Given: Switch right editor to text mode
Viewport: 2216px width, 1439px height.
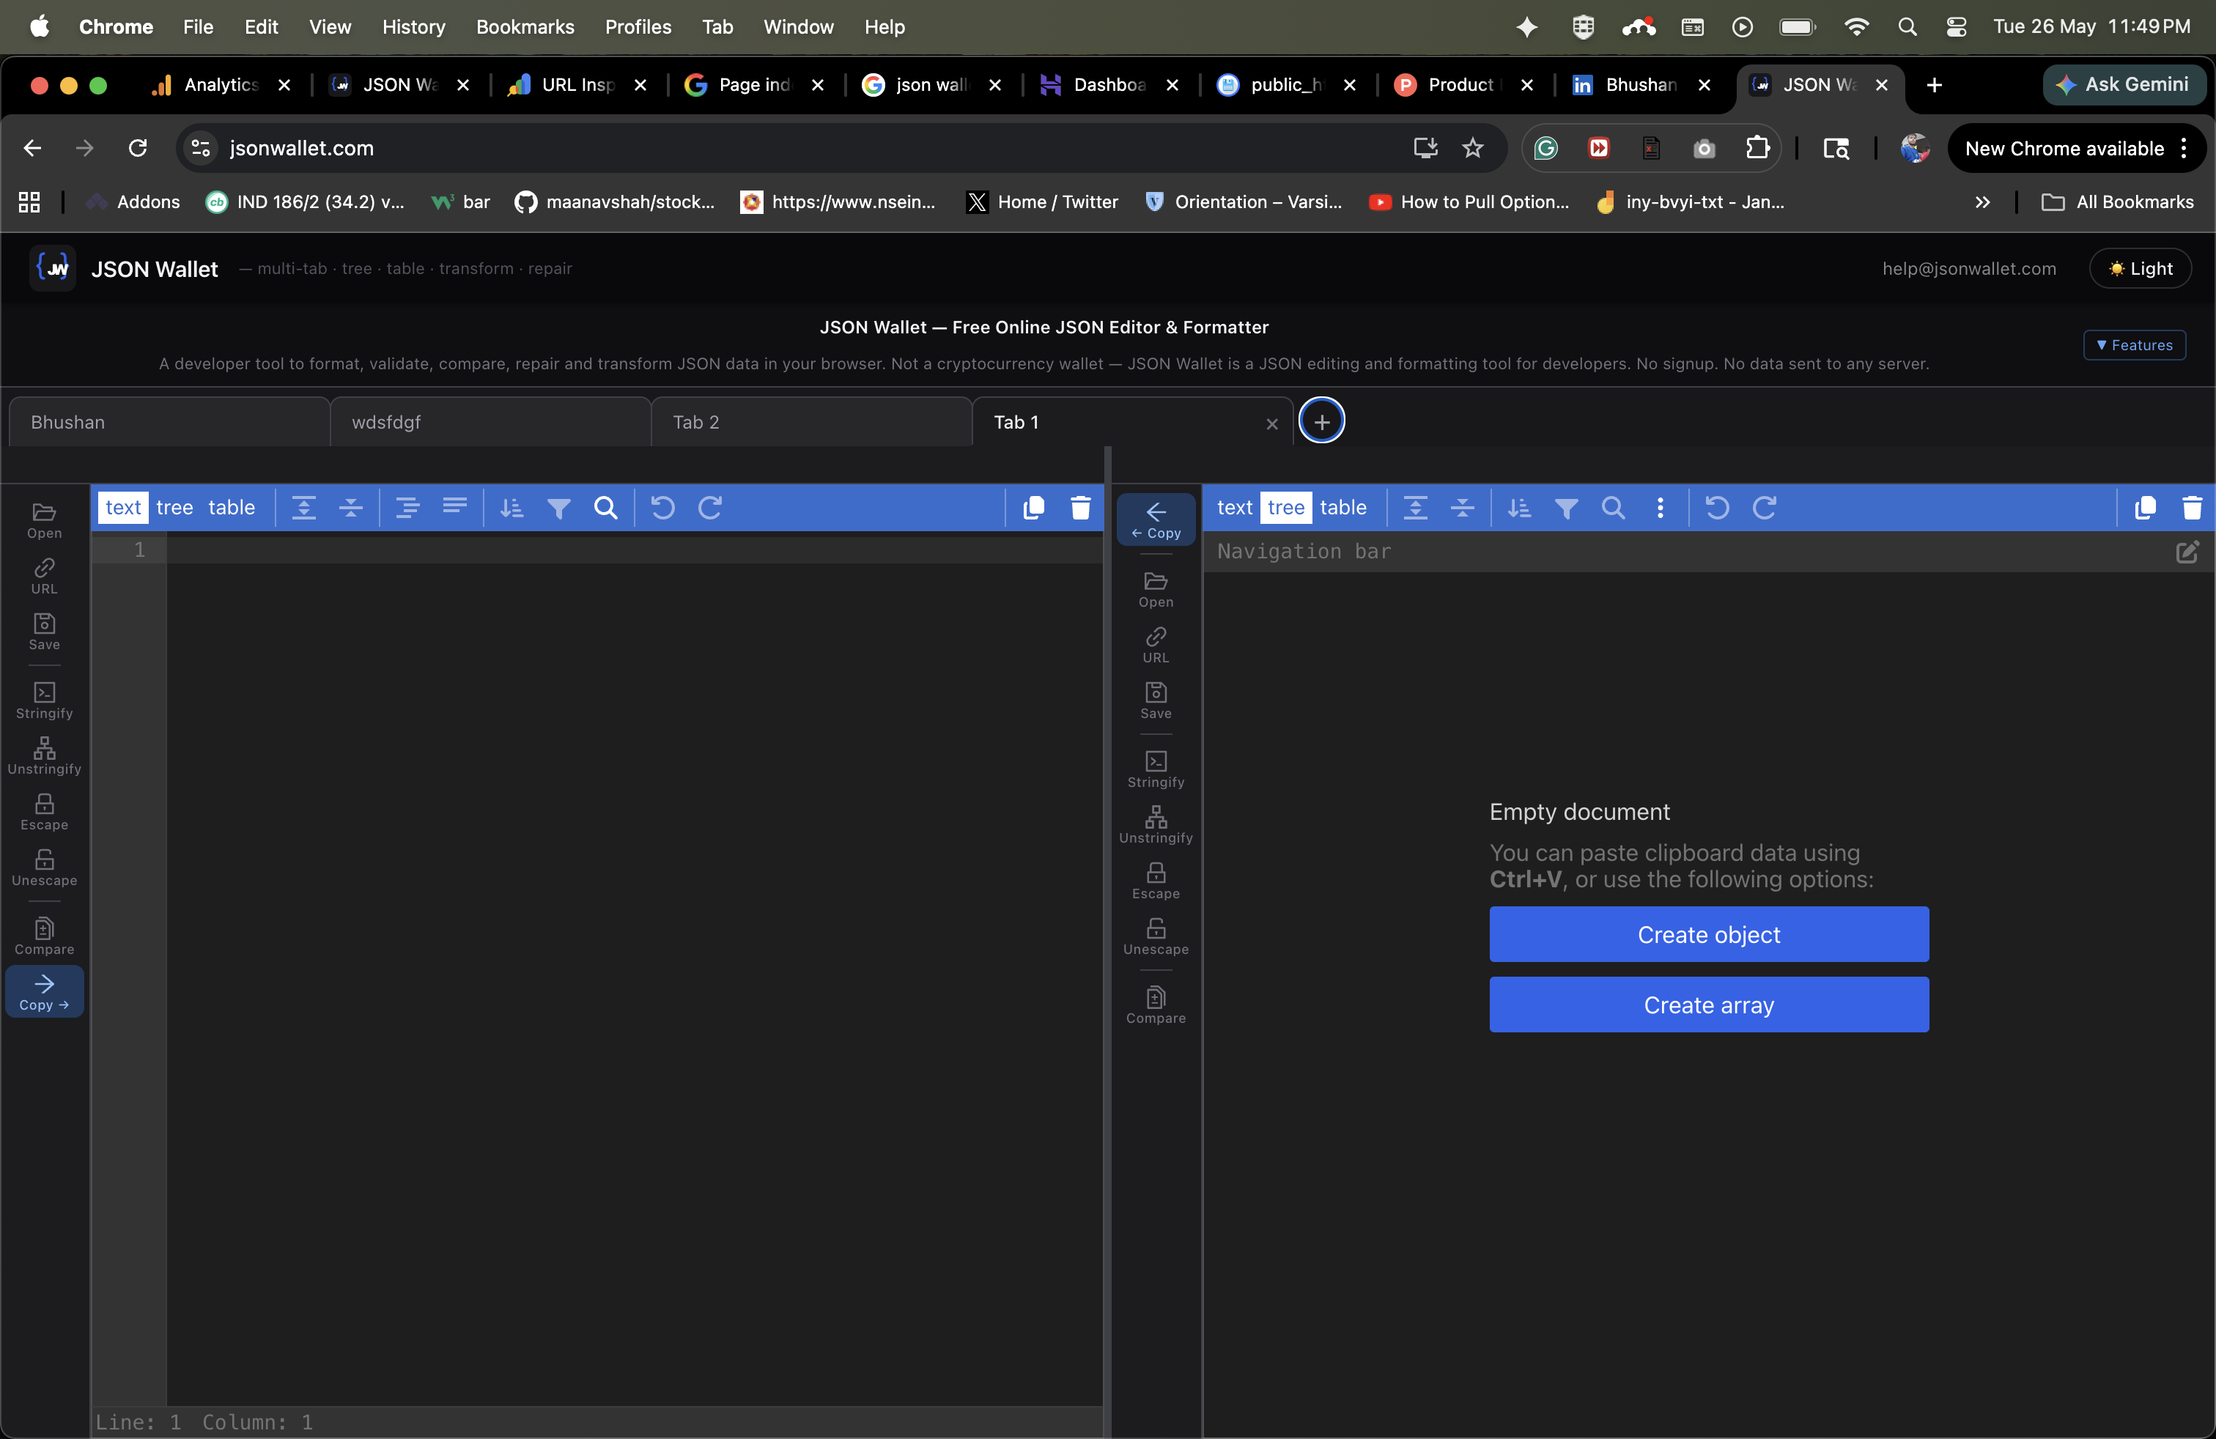Looking at the screenshot, I should (x=1235, y=507).
